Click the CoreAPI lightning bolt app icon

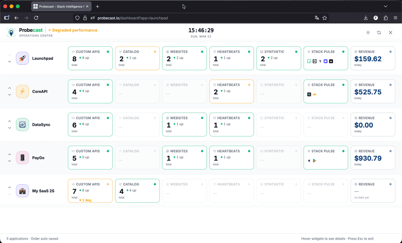point(22,91)
